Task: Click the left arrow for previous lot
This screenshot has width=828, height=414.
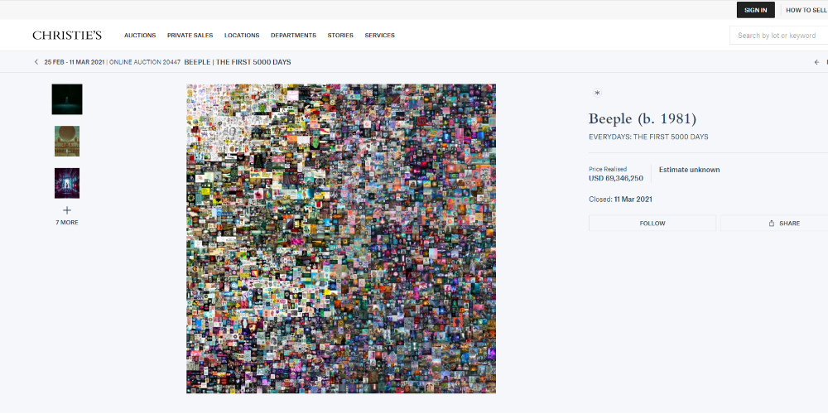Action: pos(817,62)
